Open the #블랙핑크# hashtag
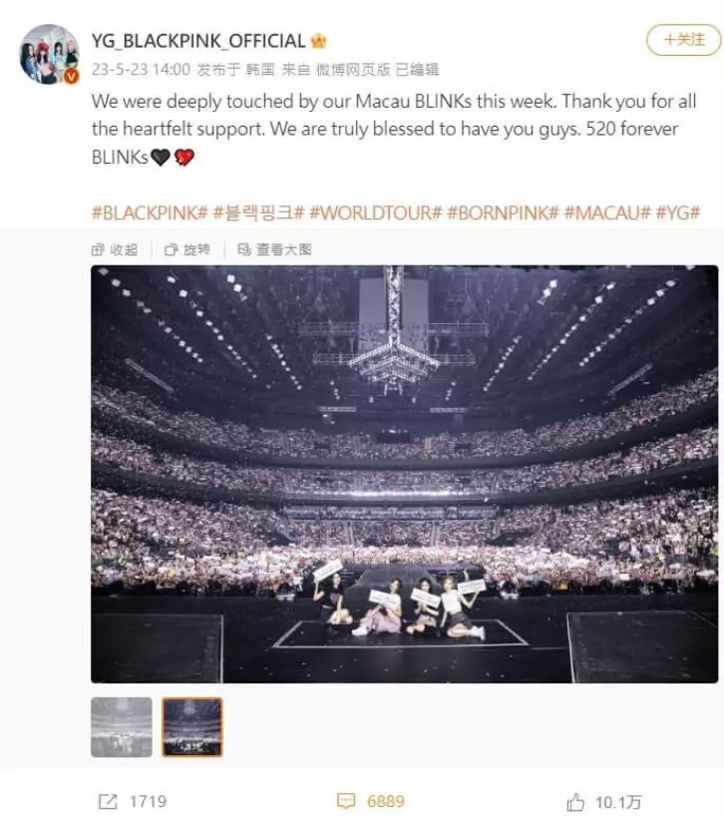Image resolution: width=724 pixels, height=822 pixels. coord(259,212)
